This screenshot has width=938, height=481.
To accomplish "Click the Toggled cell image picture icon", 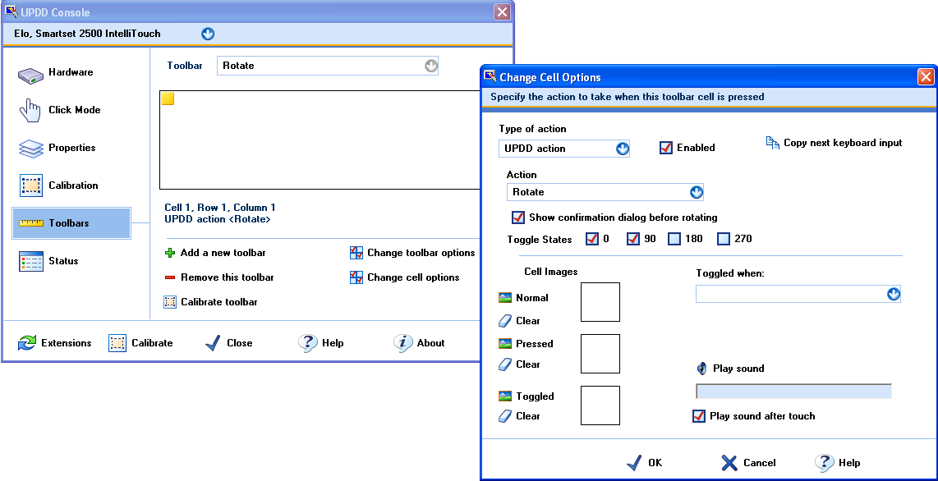I will (505, 396).
